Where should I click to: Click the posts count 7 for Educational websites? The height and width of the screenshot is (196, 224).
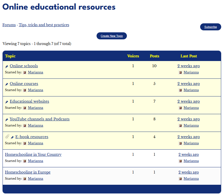pyautogui.click(x=154, y=102)
